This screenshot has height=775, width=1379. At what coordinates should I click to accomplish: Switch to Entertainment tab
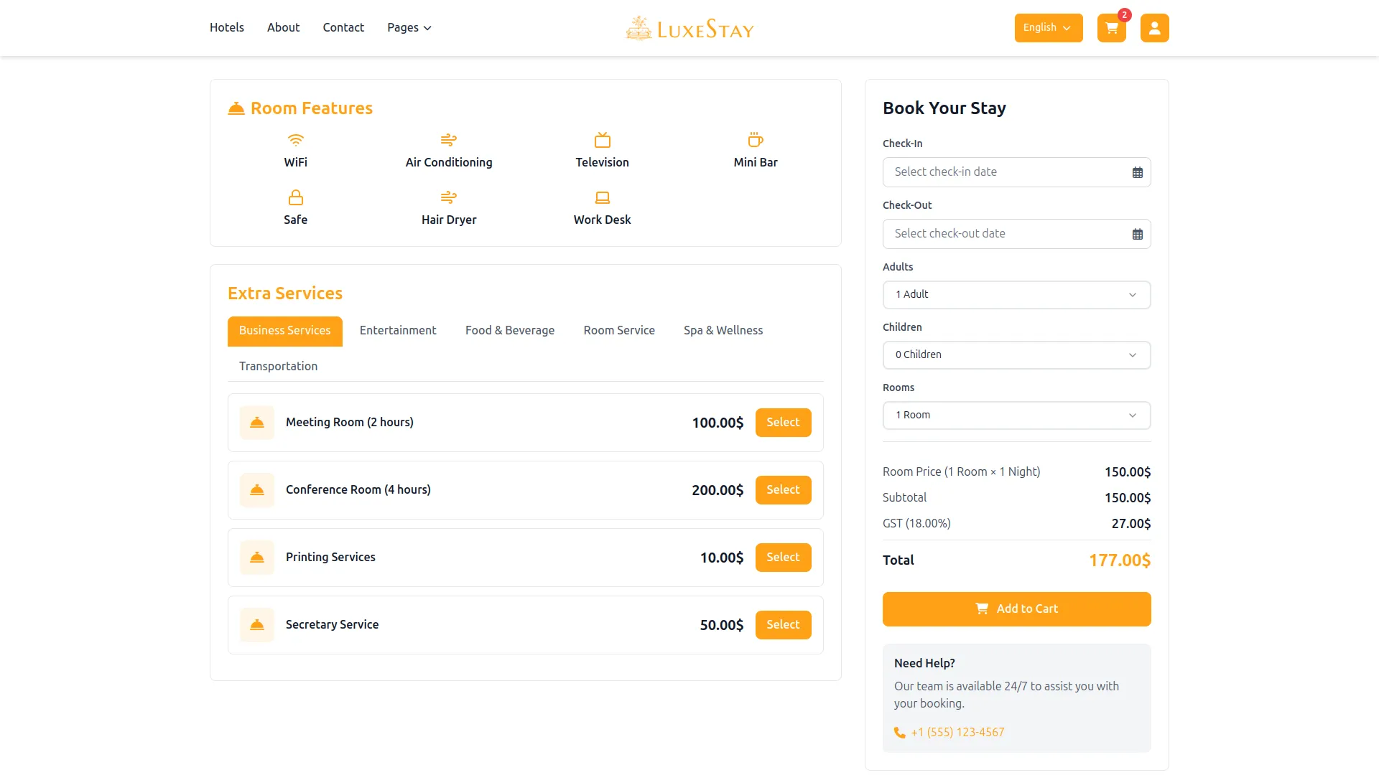coord(398,331)
